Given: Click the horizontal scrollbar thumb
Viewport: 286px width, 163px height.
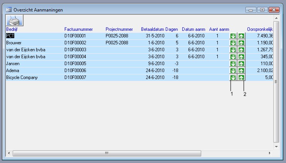Looking at the screenshot, I should (107, 153).
